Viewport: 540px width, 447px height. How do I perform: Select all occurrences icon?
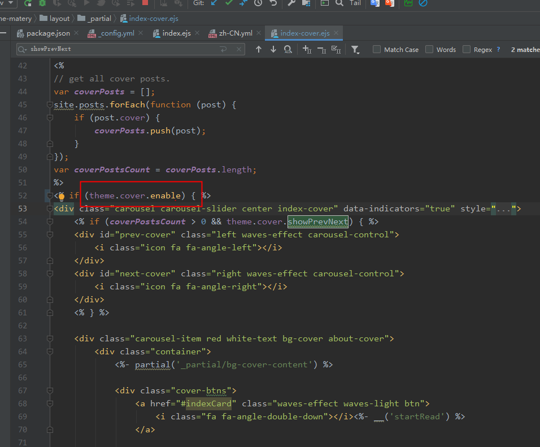(336, 50)
